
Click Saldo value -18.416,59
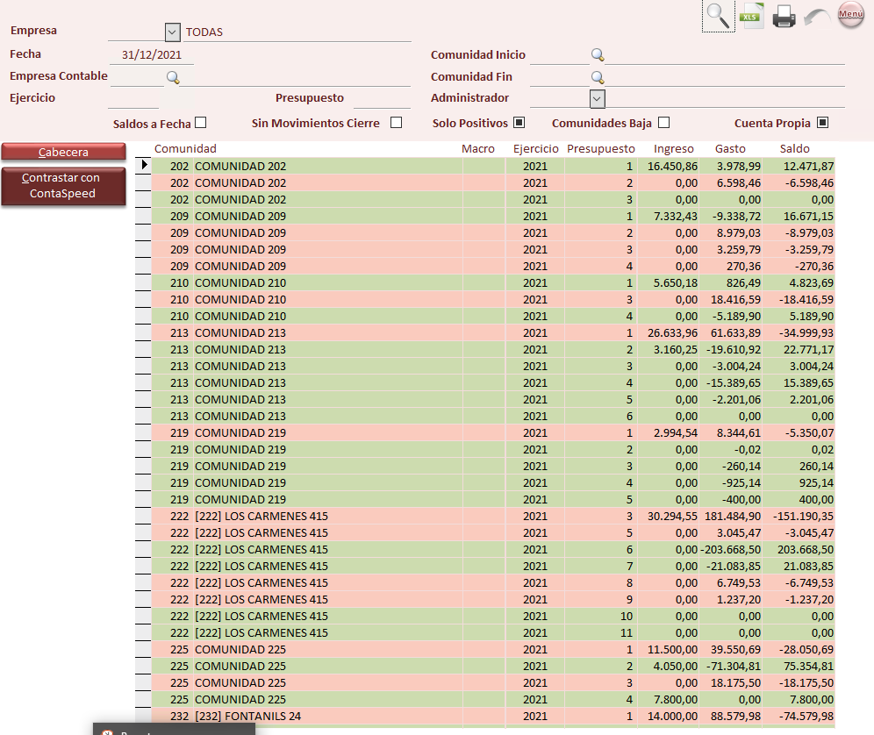(x=806, y=300)
